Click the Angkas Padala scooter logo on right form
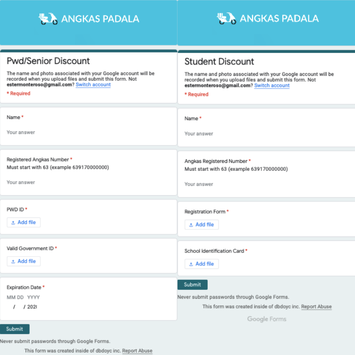Screen dimensions: 355x355 click(226, 18)
